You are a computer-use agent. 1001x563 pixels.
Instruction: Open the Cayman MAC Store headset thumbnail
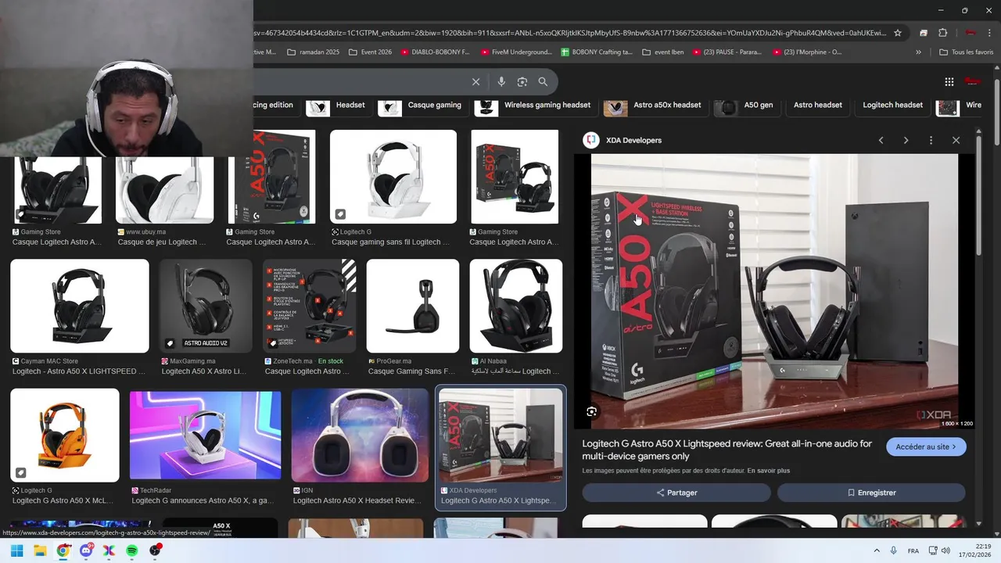(80, 306)
